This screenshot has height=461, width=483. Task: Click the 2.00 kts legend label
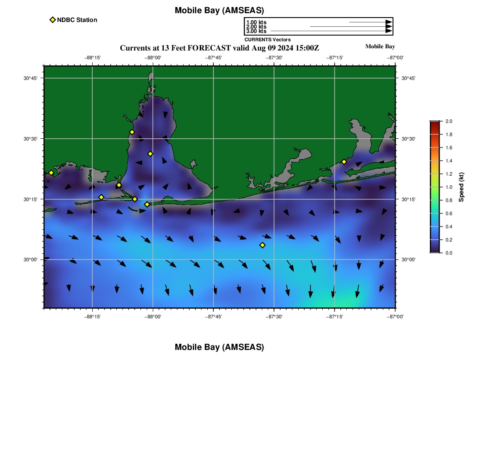[x=256, y=27]
